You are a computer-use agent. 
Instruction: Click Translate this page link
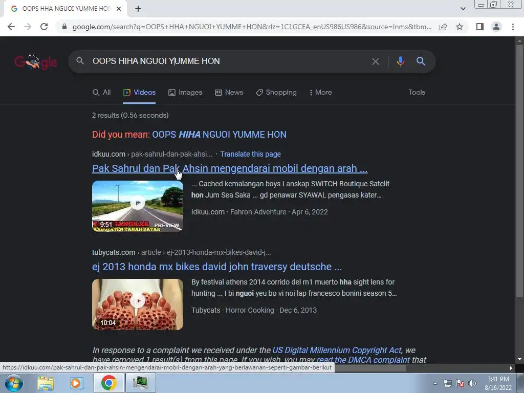click(250, 154)
